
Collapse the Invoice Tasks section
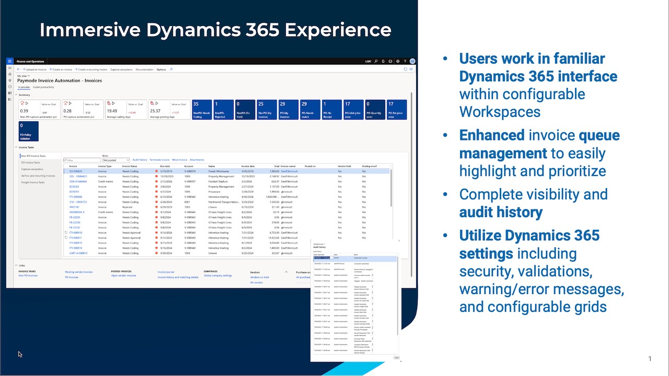pos(16,147)
